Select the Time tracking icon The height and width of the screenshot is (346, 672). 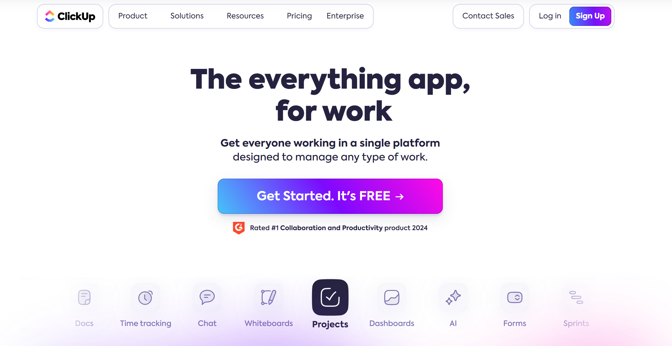click(145, 297)
